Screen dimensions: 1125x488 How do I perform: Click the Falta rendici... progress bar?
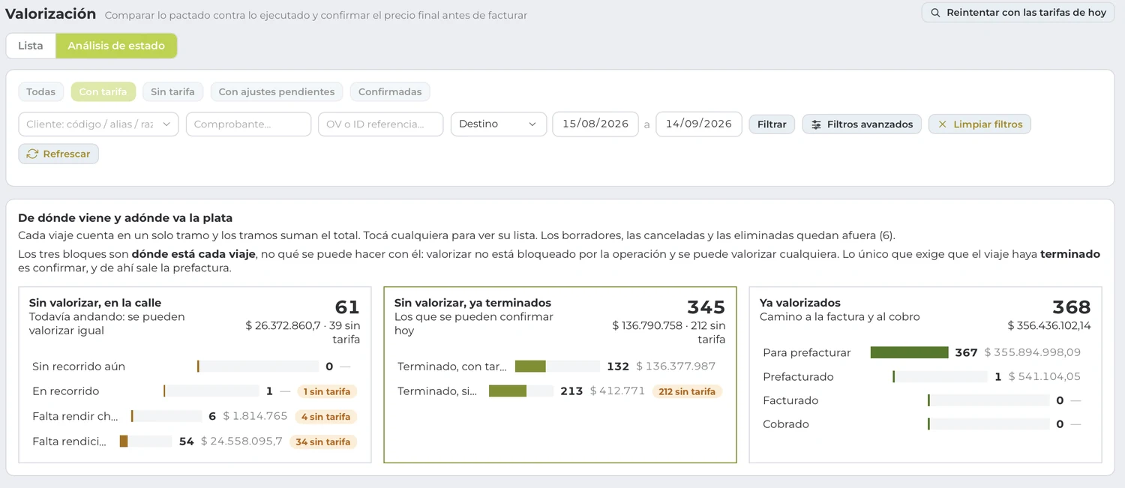click(145, 442)
